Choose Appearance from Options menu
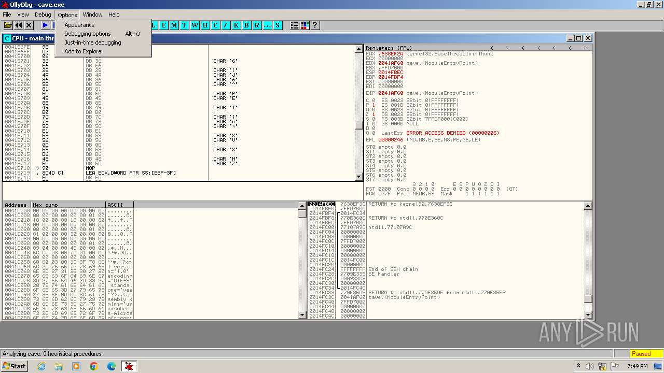This screenshot has height=373, width=664. [103, 25]
